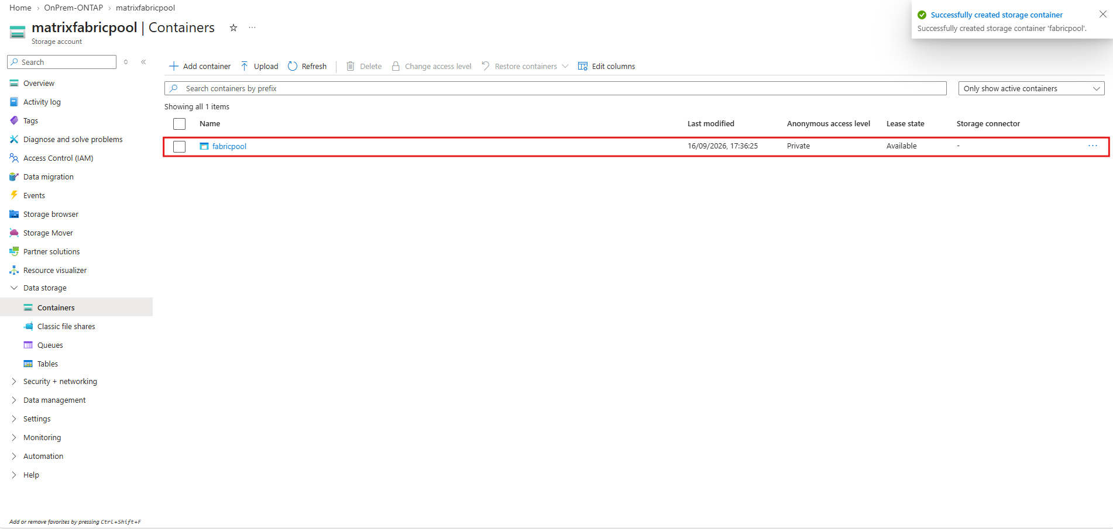Open the fabricpool row ellipsis menu
Image resolution: width=1113 pixels, height=529 pixels.
(1093, 146)
